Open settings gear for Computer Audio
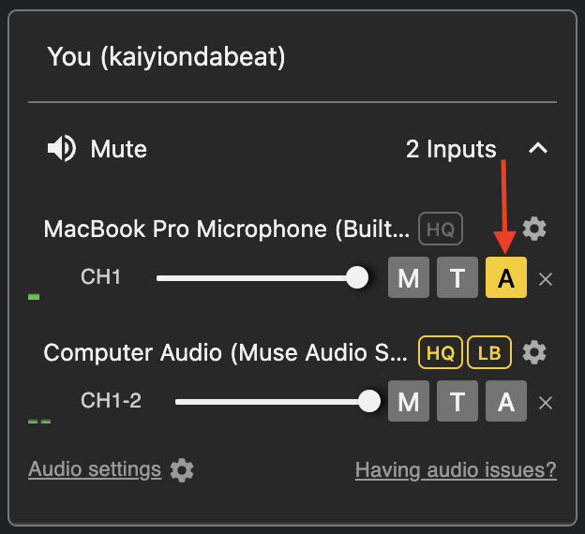Screen dimensions: 585x534 tap(534, 352)
